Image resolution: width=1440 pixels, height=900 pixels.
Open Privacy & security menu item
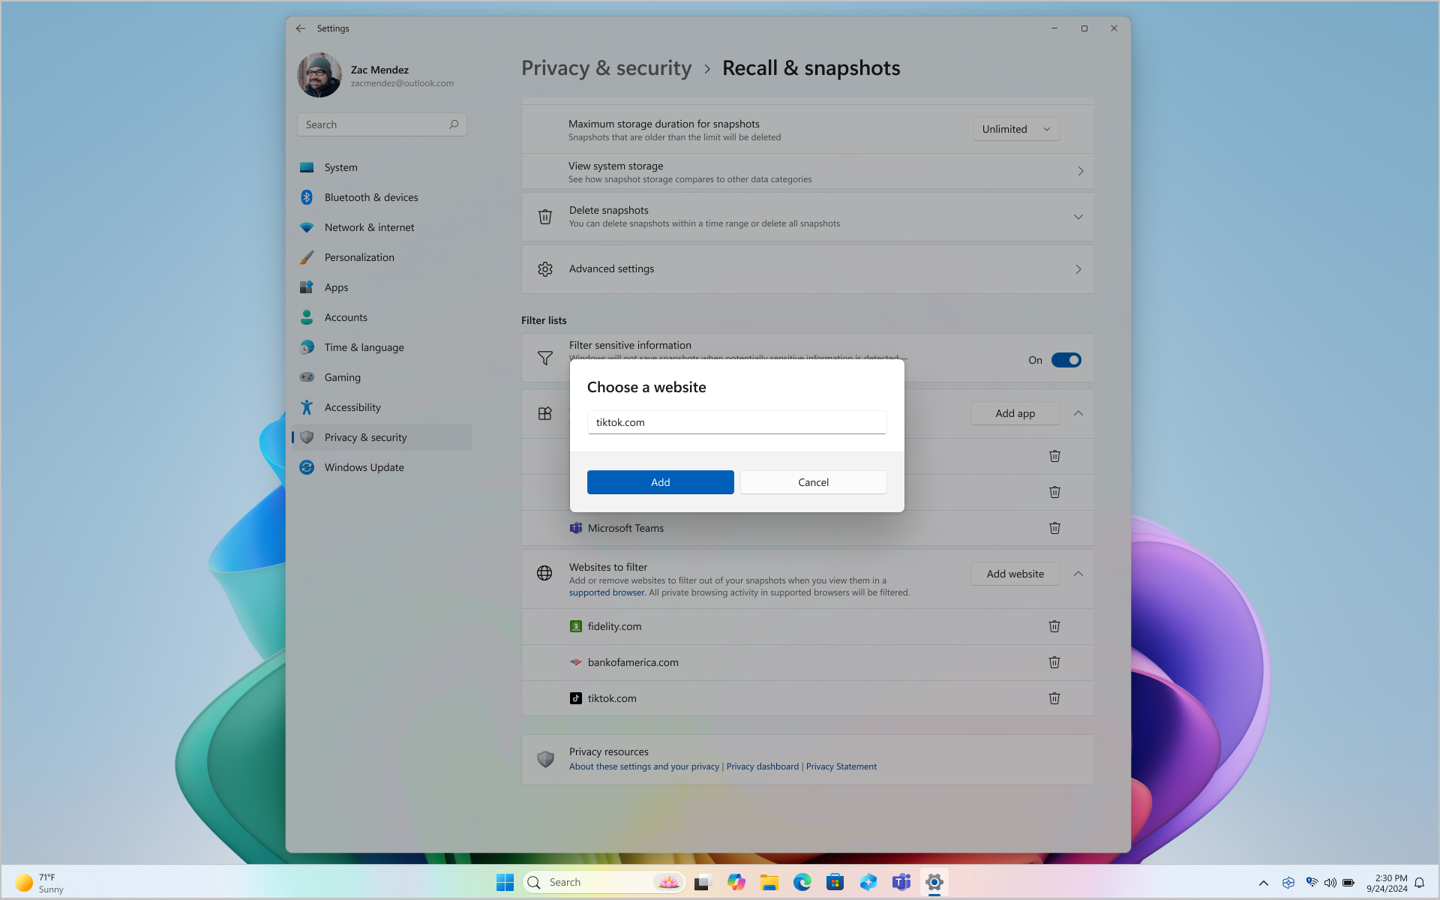coord(366,436)
